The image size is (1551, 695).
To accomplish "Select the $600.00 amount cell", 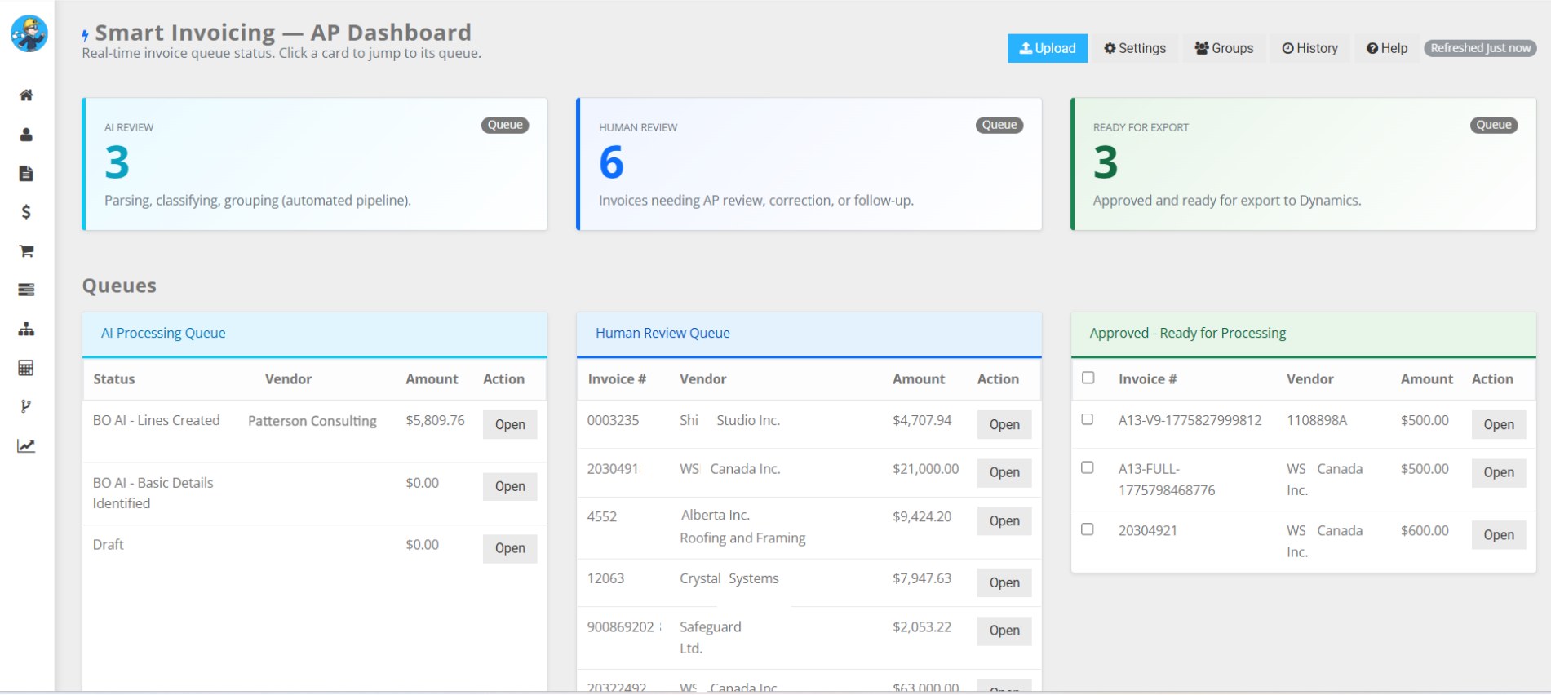I will (x=1425, y=530).
